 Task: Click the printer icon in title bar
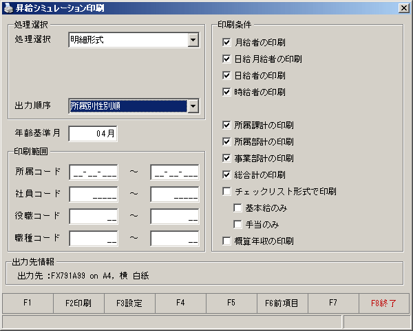tap(8, 8)
